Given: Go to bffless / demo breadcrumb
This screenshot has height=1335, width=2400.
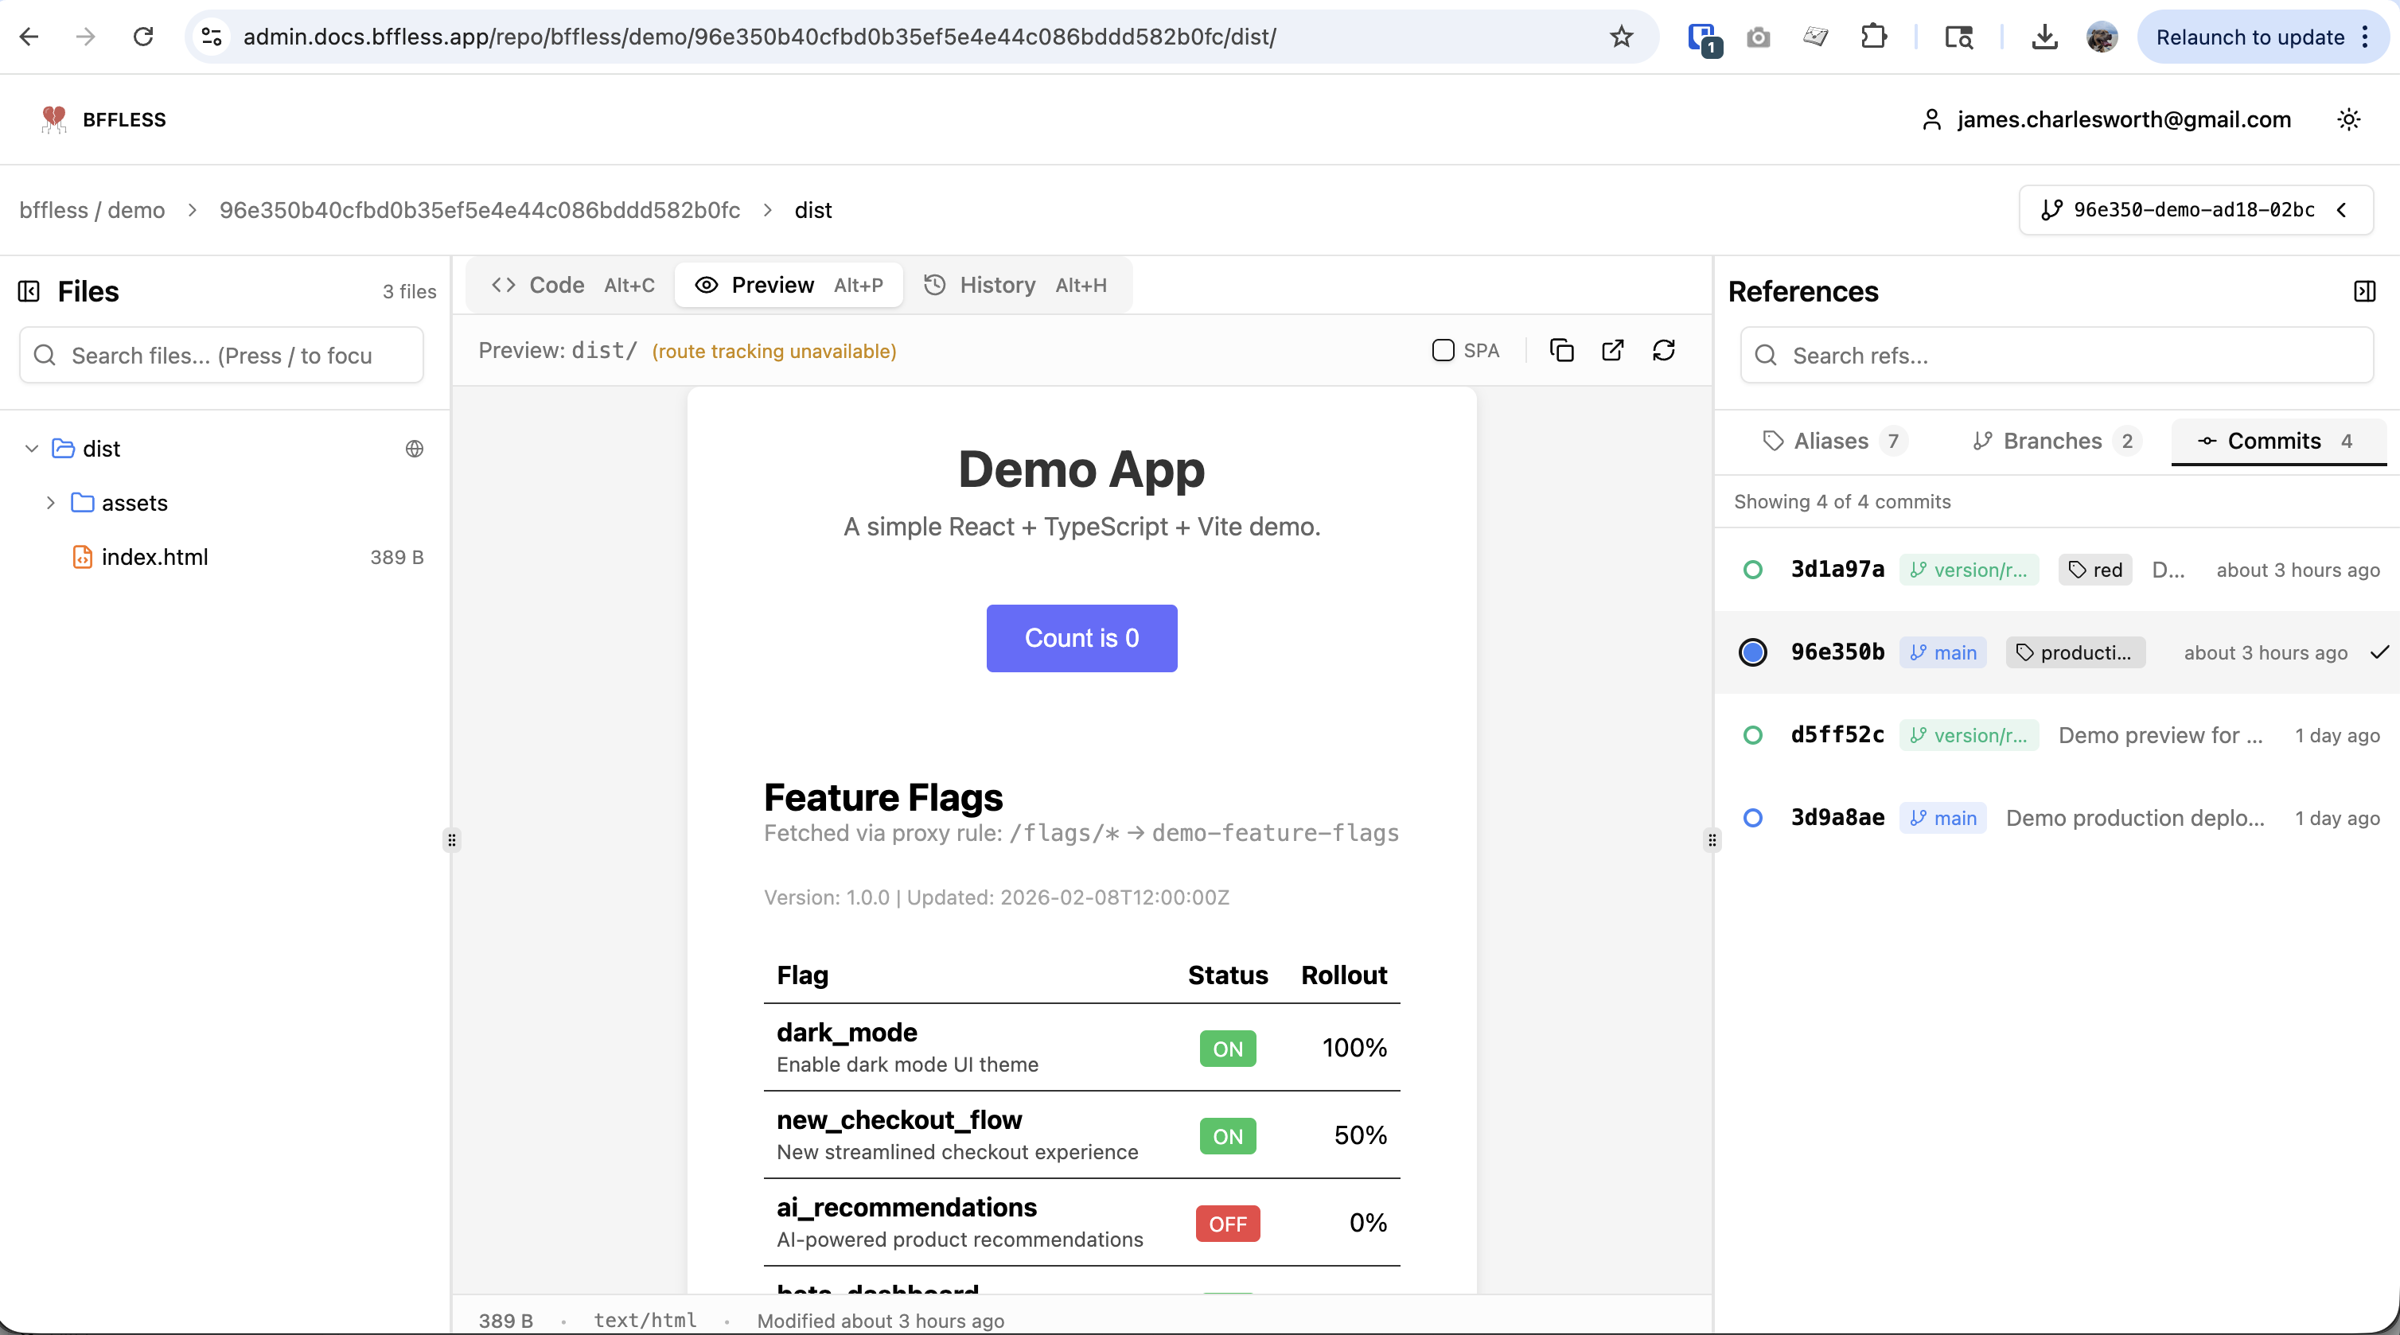Looking at the screenshot, I should click(x=92, y=211).
